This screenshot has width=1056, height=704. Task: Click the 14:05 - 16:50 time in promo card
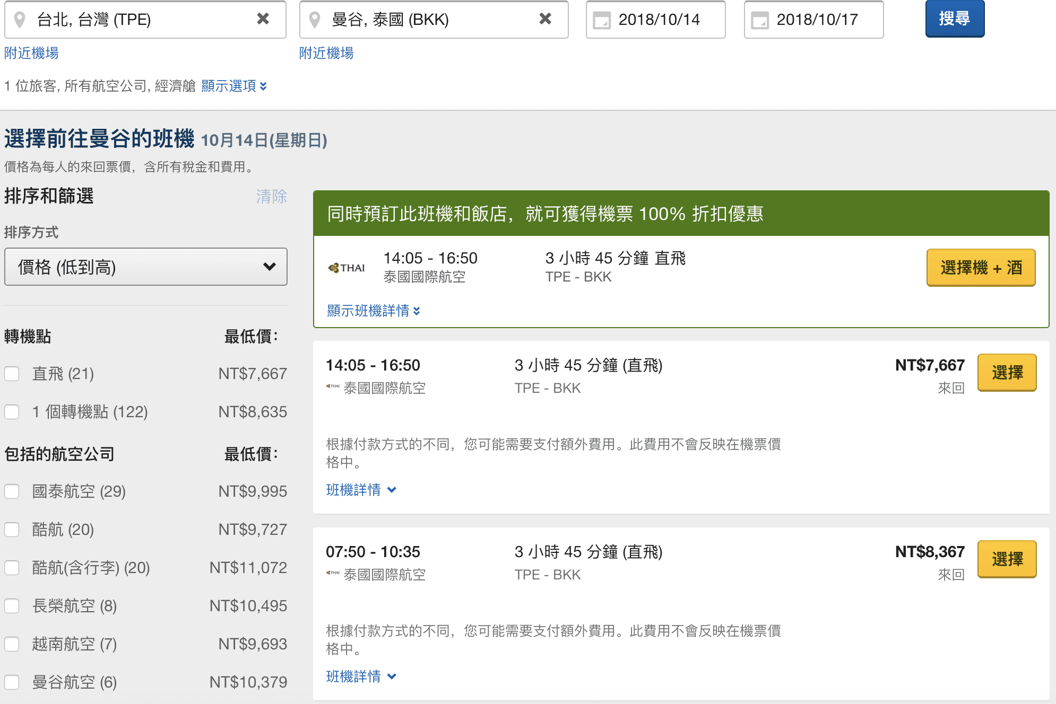[x=430, y=258]
